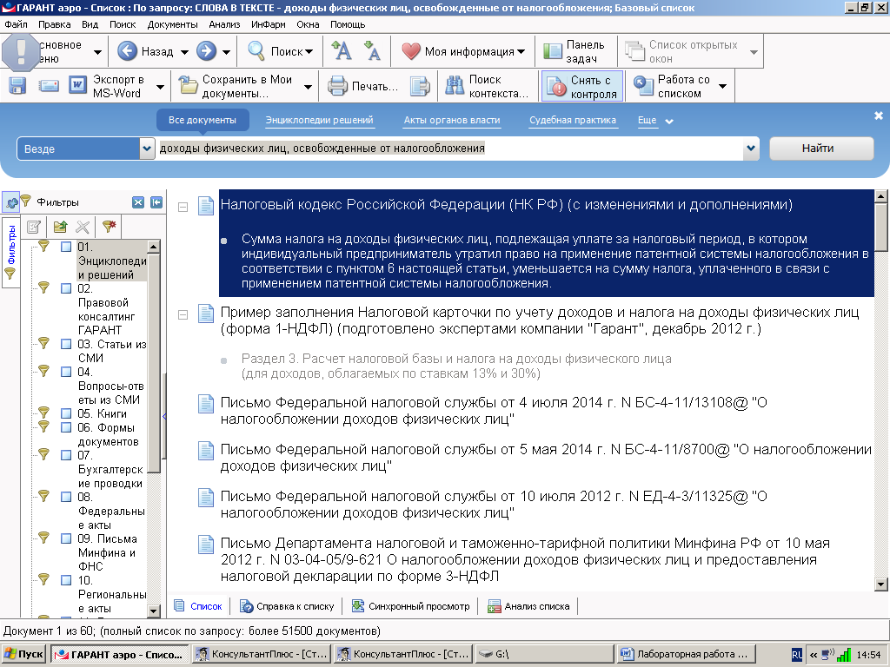Screen dimensions: 890x667
Task: Click the funnel with star filter icon
Action: click(109, 227)
